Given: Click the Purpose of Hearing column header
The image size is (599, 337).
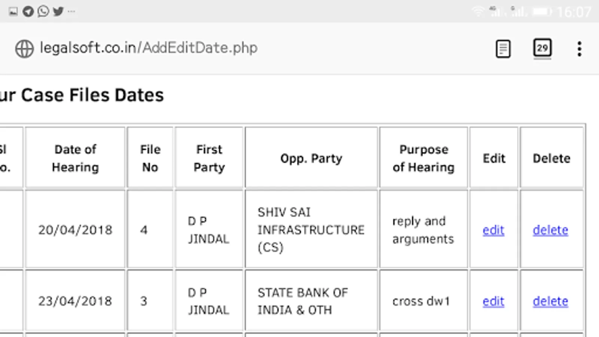Looking at the screenshot, I should click(x=423, y=158).
